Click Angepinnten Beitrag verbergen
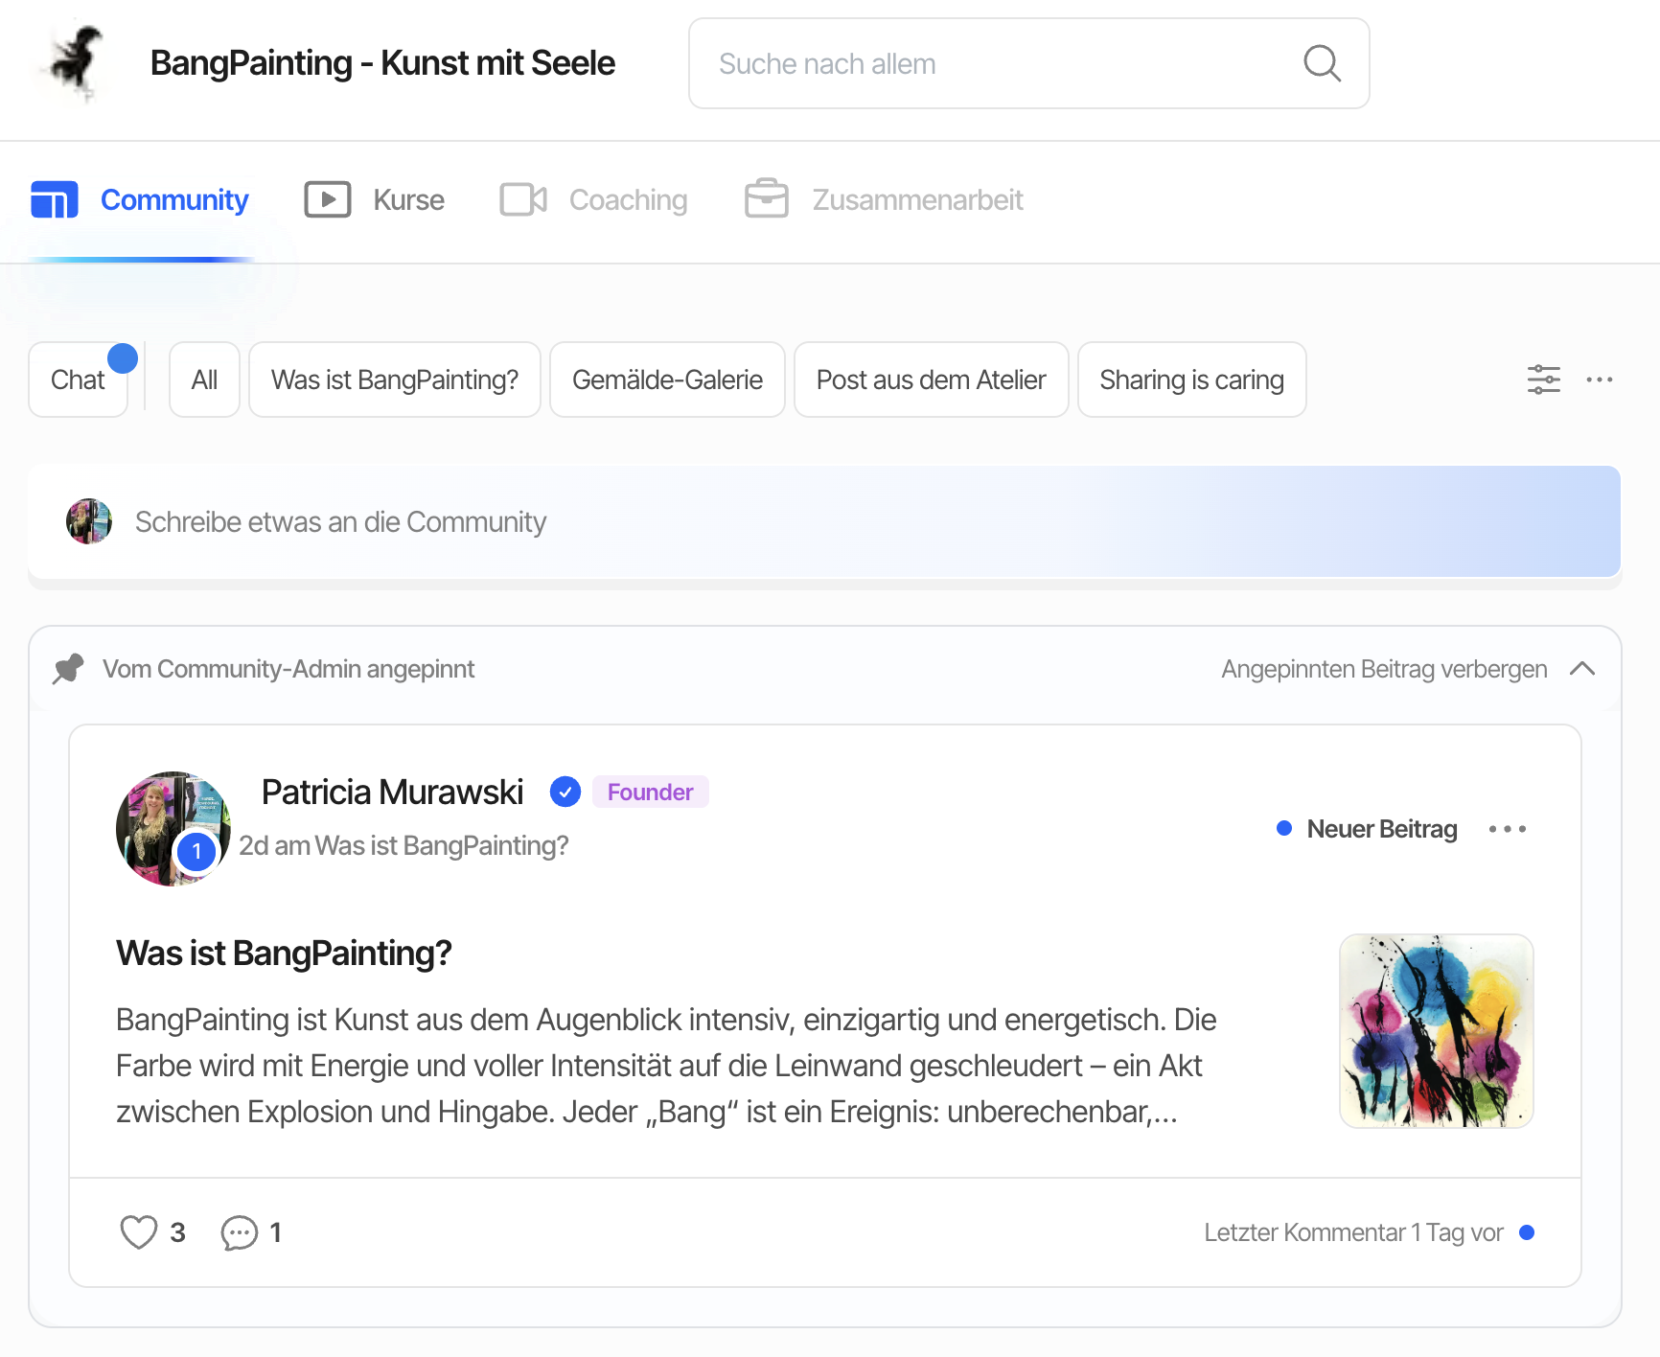This screenshot has height=1357, width=1660. [1384, 669]
